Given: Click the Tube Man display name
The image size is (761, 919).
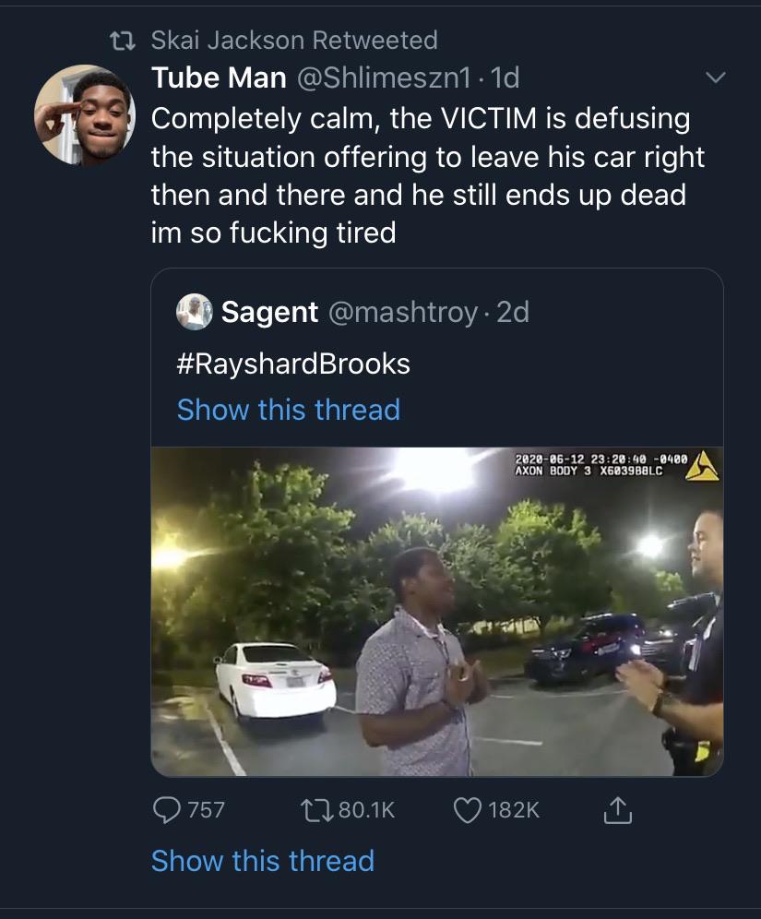Looking at the screenshot, I should 219,78.
